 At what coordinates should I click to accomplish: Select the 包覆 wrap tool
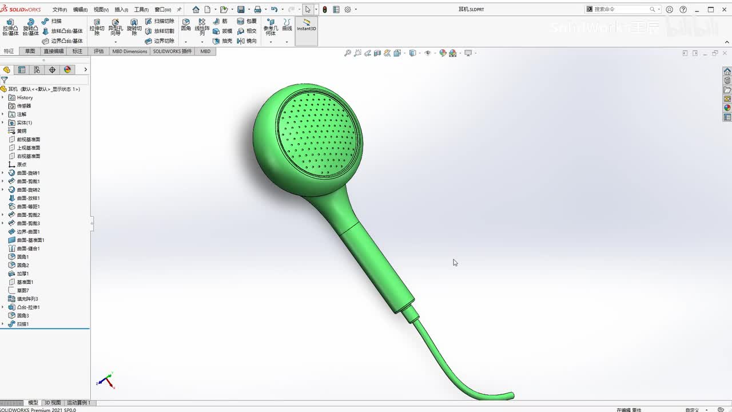coord(246,21)
